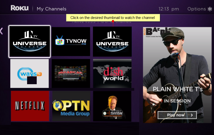Click the 12:13 pm clock text
This screenshot has width=214, height=135.
[x=169, y=9]
